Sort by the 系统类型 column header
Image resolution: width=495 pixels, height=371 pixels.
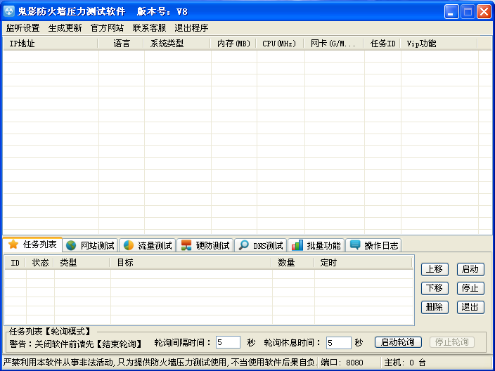pos(177,44)
